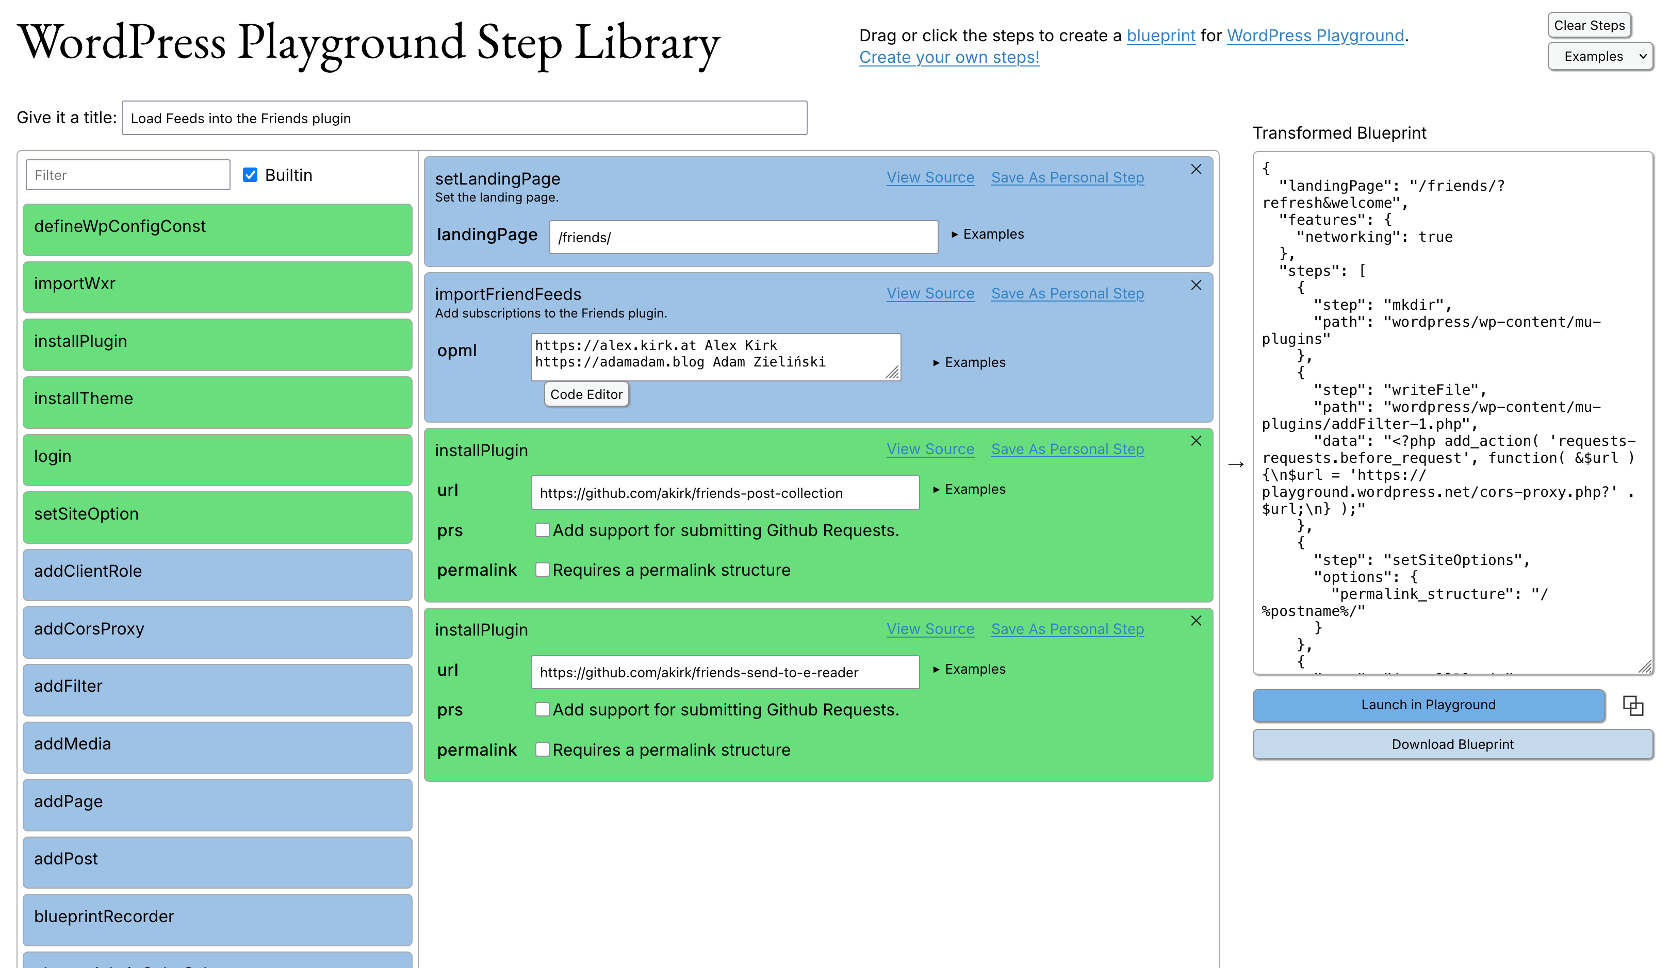Enable permalink checkbox for friends-post-collection plugin
1670x968 pixels.
point(542,570)
